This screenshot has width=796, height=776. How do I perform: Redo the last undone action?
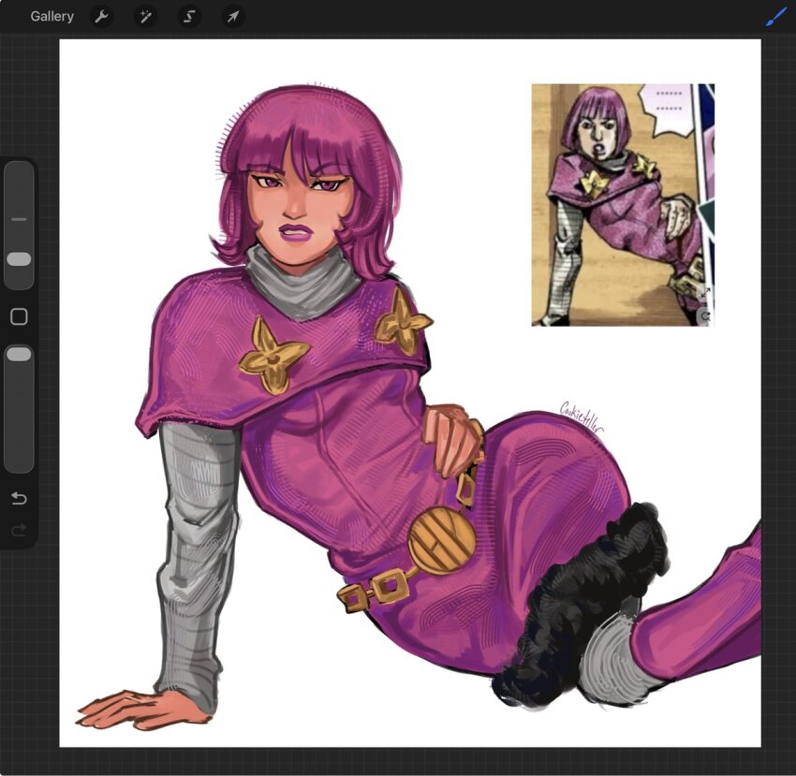(19, 531)
